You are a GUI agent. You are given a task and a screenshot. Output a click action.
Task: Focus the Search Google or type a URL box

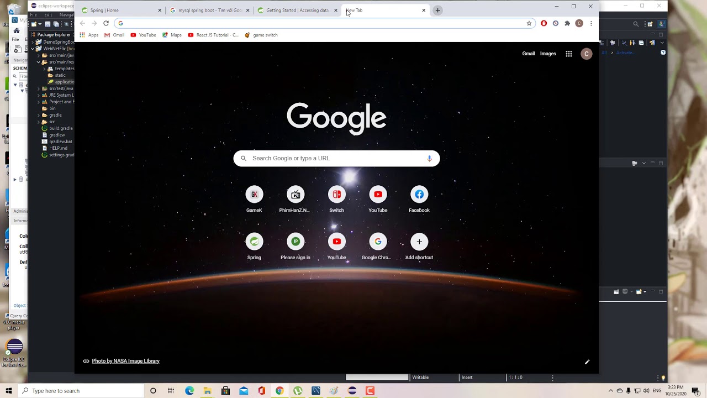coord(336,158)
